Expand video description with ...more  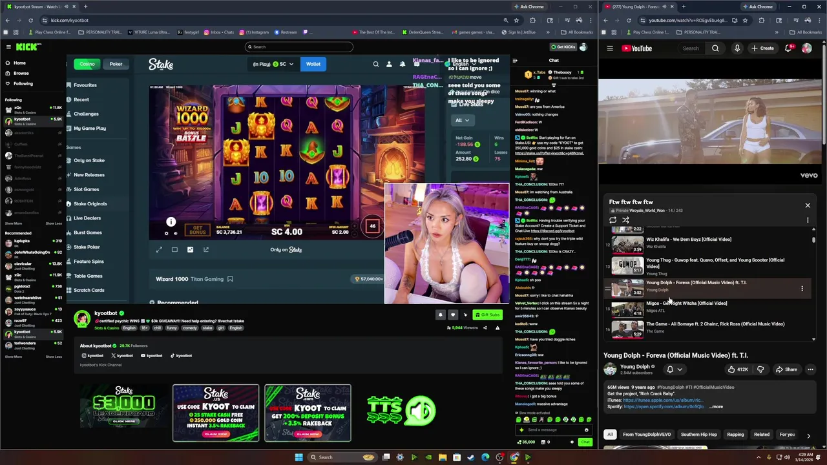tap(716, 407)
